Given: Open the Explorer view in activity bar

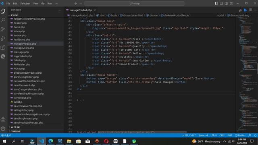Looking at the screenshot, I should (3, 11).
